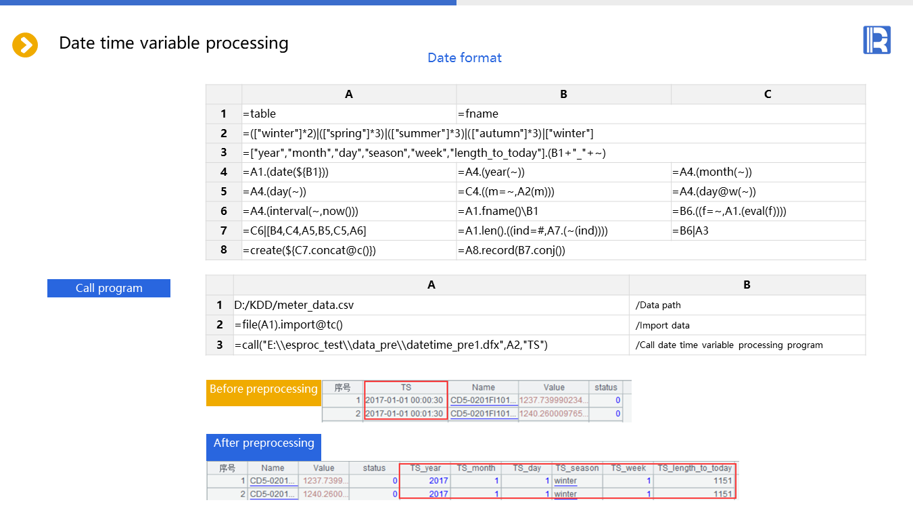Click the TS_season column header
The image size is (913, 513).
click(577, 468)
